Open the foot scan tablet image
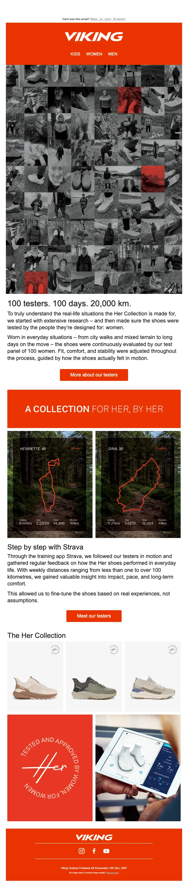The image size is (188, 892). pos(138,768)
